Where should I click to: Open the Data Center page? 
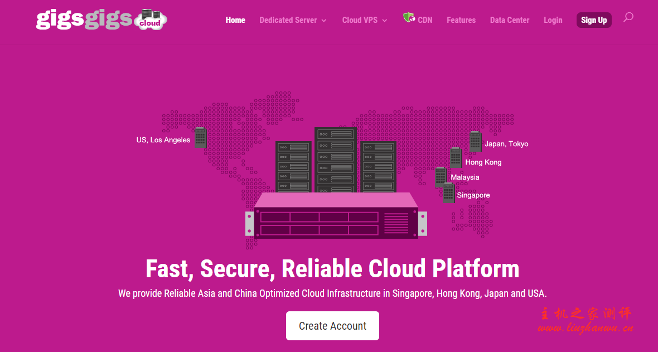[510, 20]
